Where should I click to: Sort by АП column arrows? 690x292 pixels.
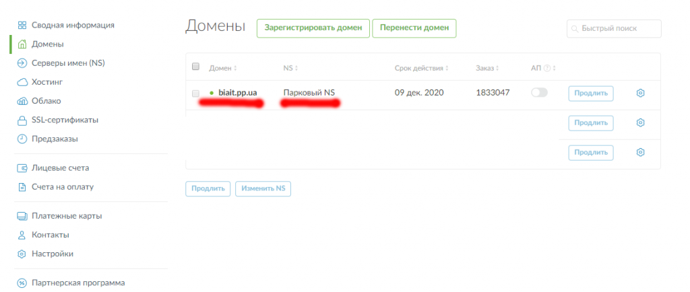pyautogui.click(x=555, y=68)
